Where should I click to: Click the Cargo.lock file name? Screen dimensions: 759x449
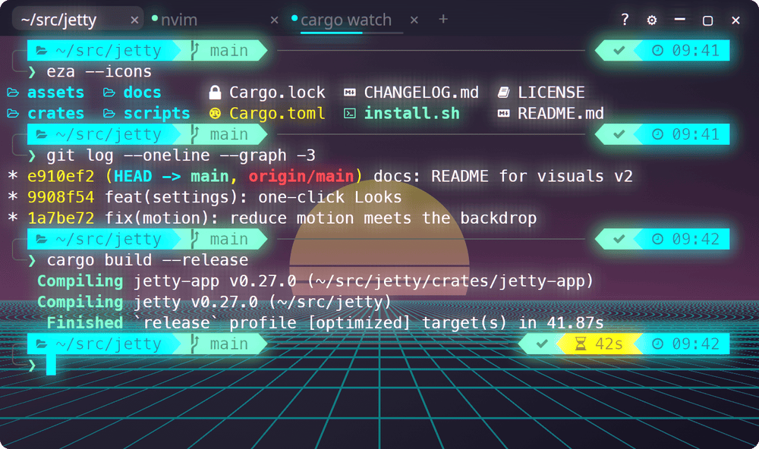pyautogui.click(x=277, y=93)
